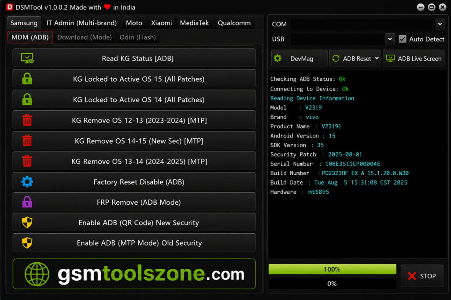451x300 pixels.
Task: Click Factory Reset Disable (ADB) button
Action: coord(134,181)
